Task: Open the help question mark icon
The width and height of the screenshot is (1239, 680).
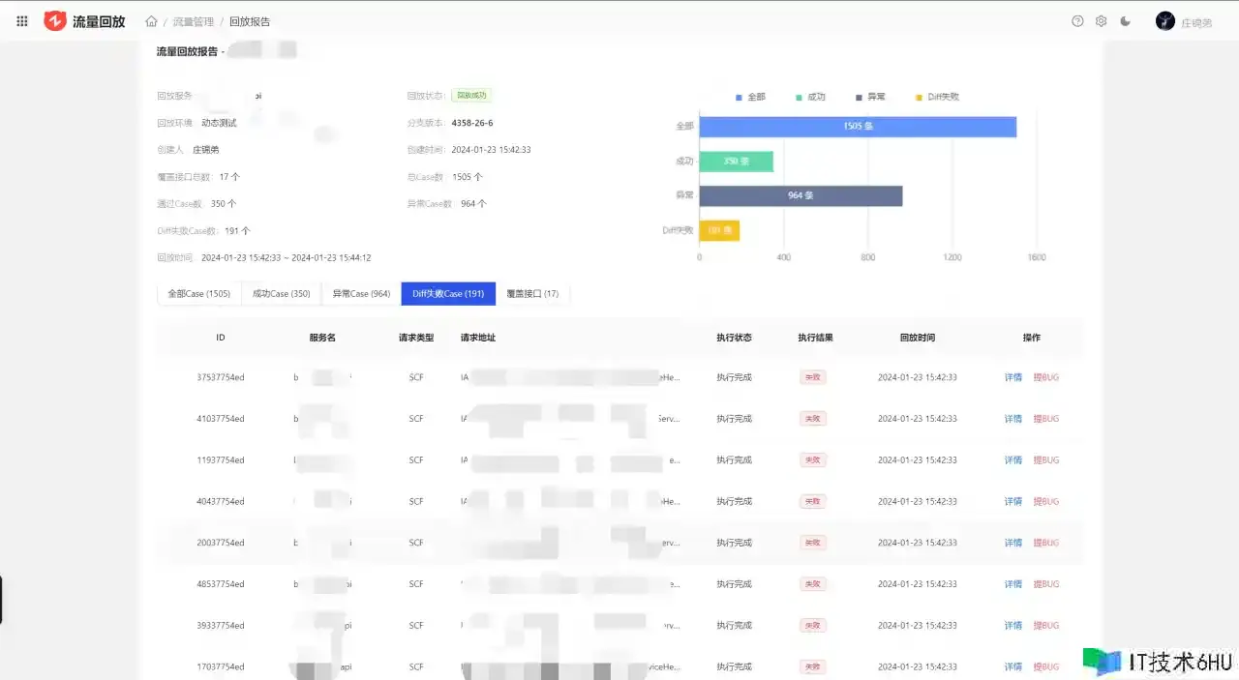Action: click(x=1077, y=21)
